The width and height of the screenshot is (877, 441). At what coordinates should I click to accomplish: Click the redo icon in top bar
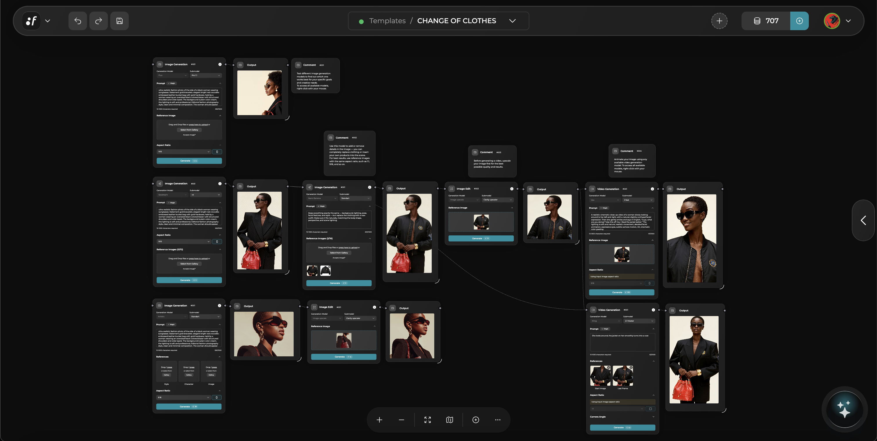click(98, 21)
